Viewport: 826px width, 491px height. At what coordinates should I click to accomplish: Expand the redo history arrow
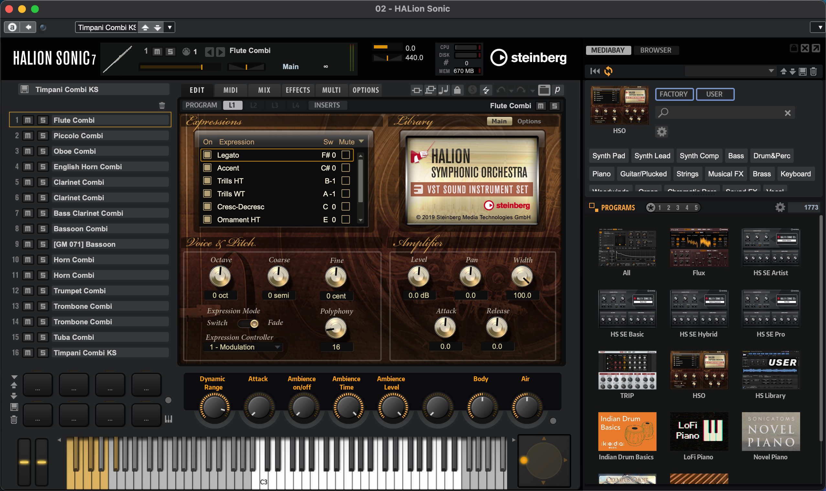click(x=532, y=91)
